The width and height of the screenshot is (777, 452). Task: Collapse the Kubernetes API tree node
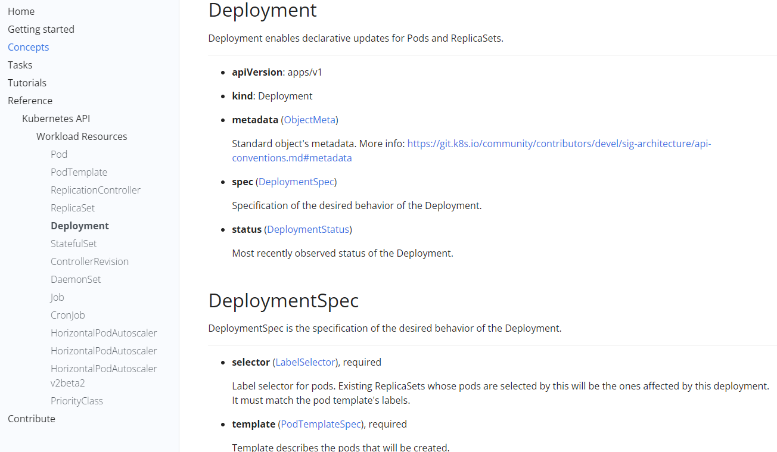(56, 119)
